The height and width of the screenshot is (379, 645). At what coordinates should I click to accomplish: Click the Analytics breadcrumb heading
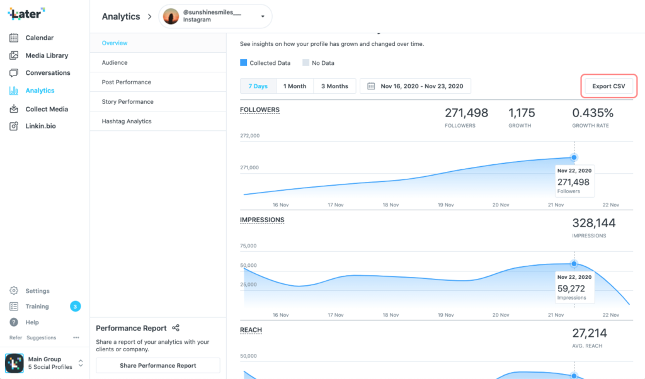121,16
